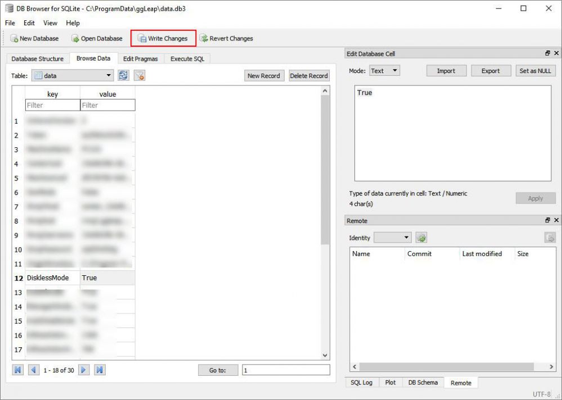Click the key column filter field
This screenshot has height=400, width=562.
pos(53,105)
